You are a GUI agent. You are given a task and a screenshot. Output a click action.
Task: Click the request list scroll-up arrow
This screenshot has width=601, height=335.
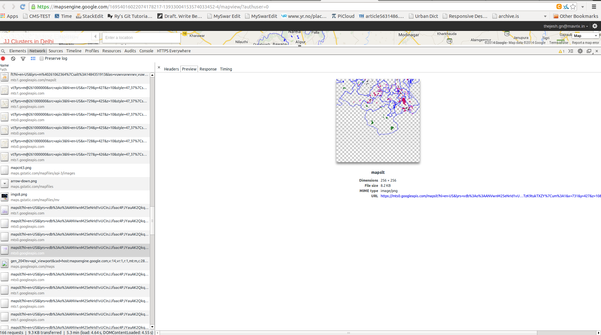152,75
